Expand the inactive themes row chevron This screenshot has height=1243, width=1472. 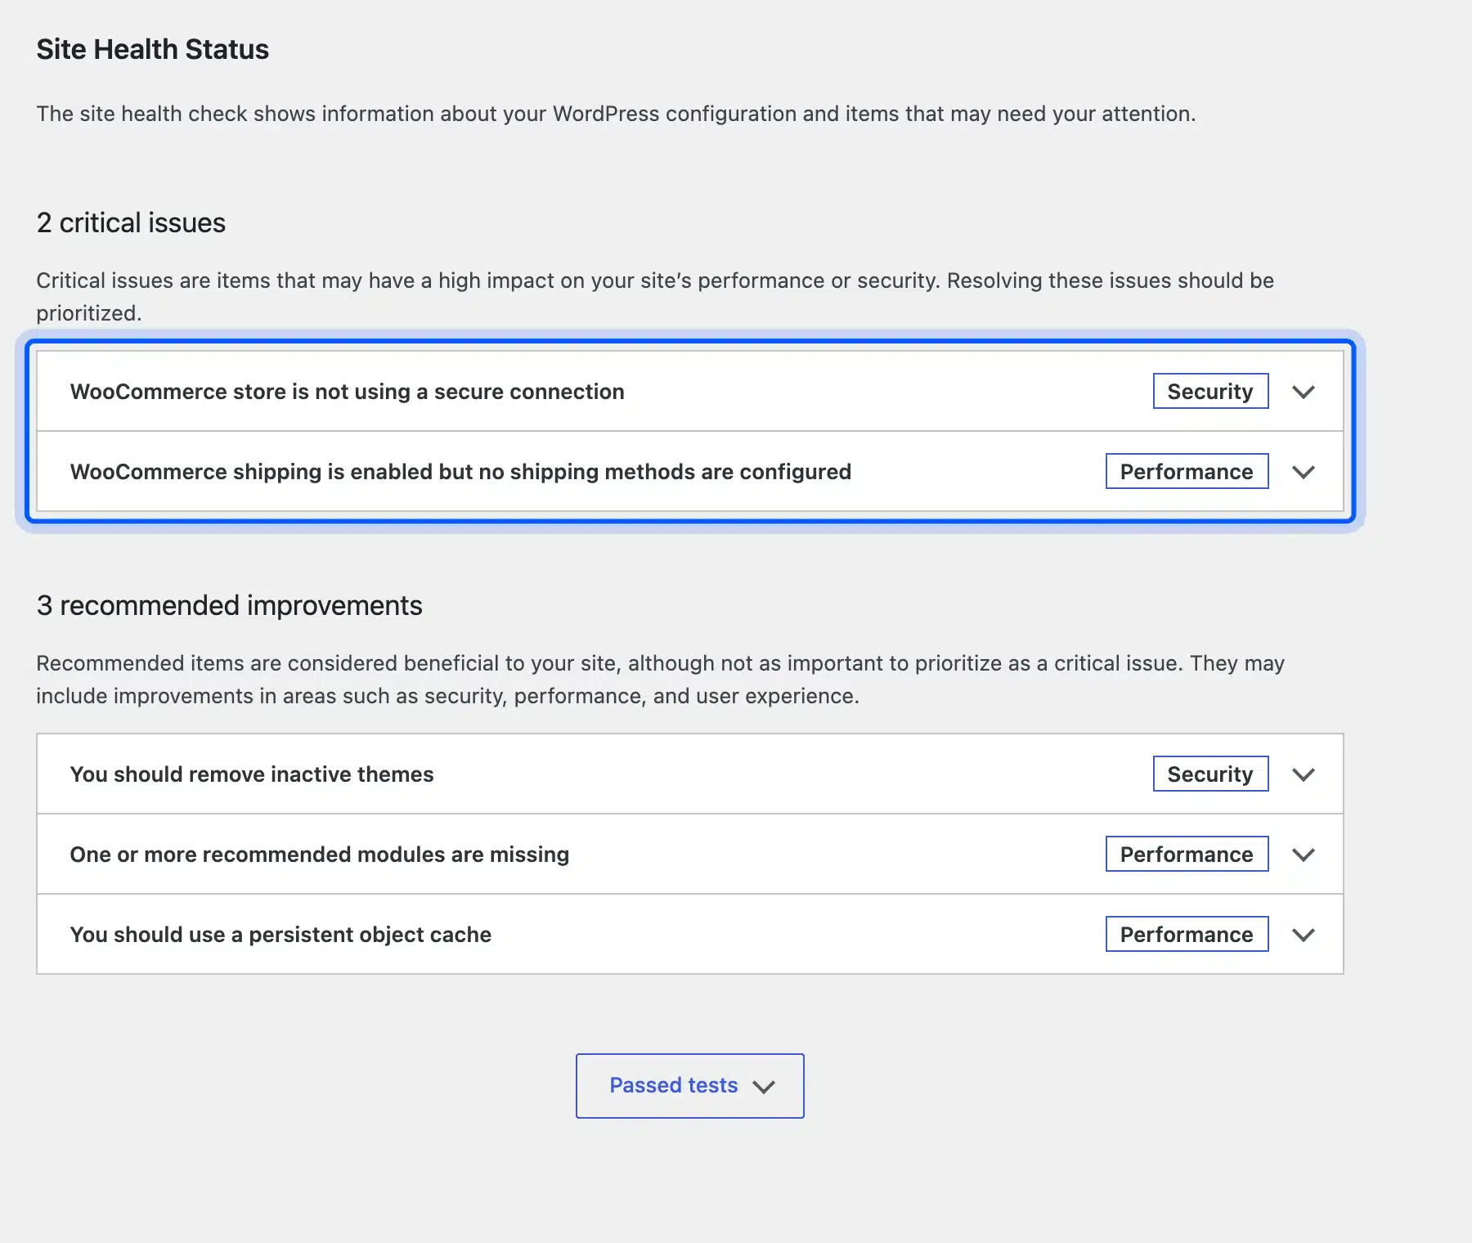tap(1303, 774)
